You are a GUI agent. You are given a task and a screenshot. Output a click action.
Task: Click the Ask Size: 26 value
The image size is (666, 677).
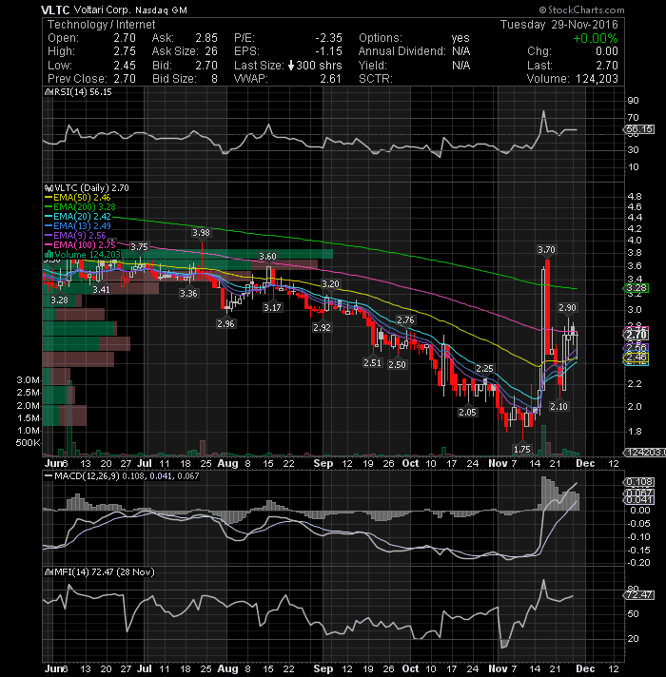(x=211, y=51)
